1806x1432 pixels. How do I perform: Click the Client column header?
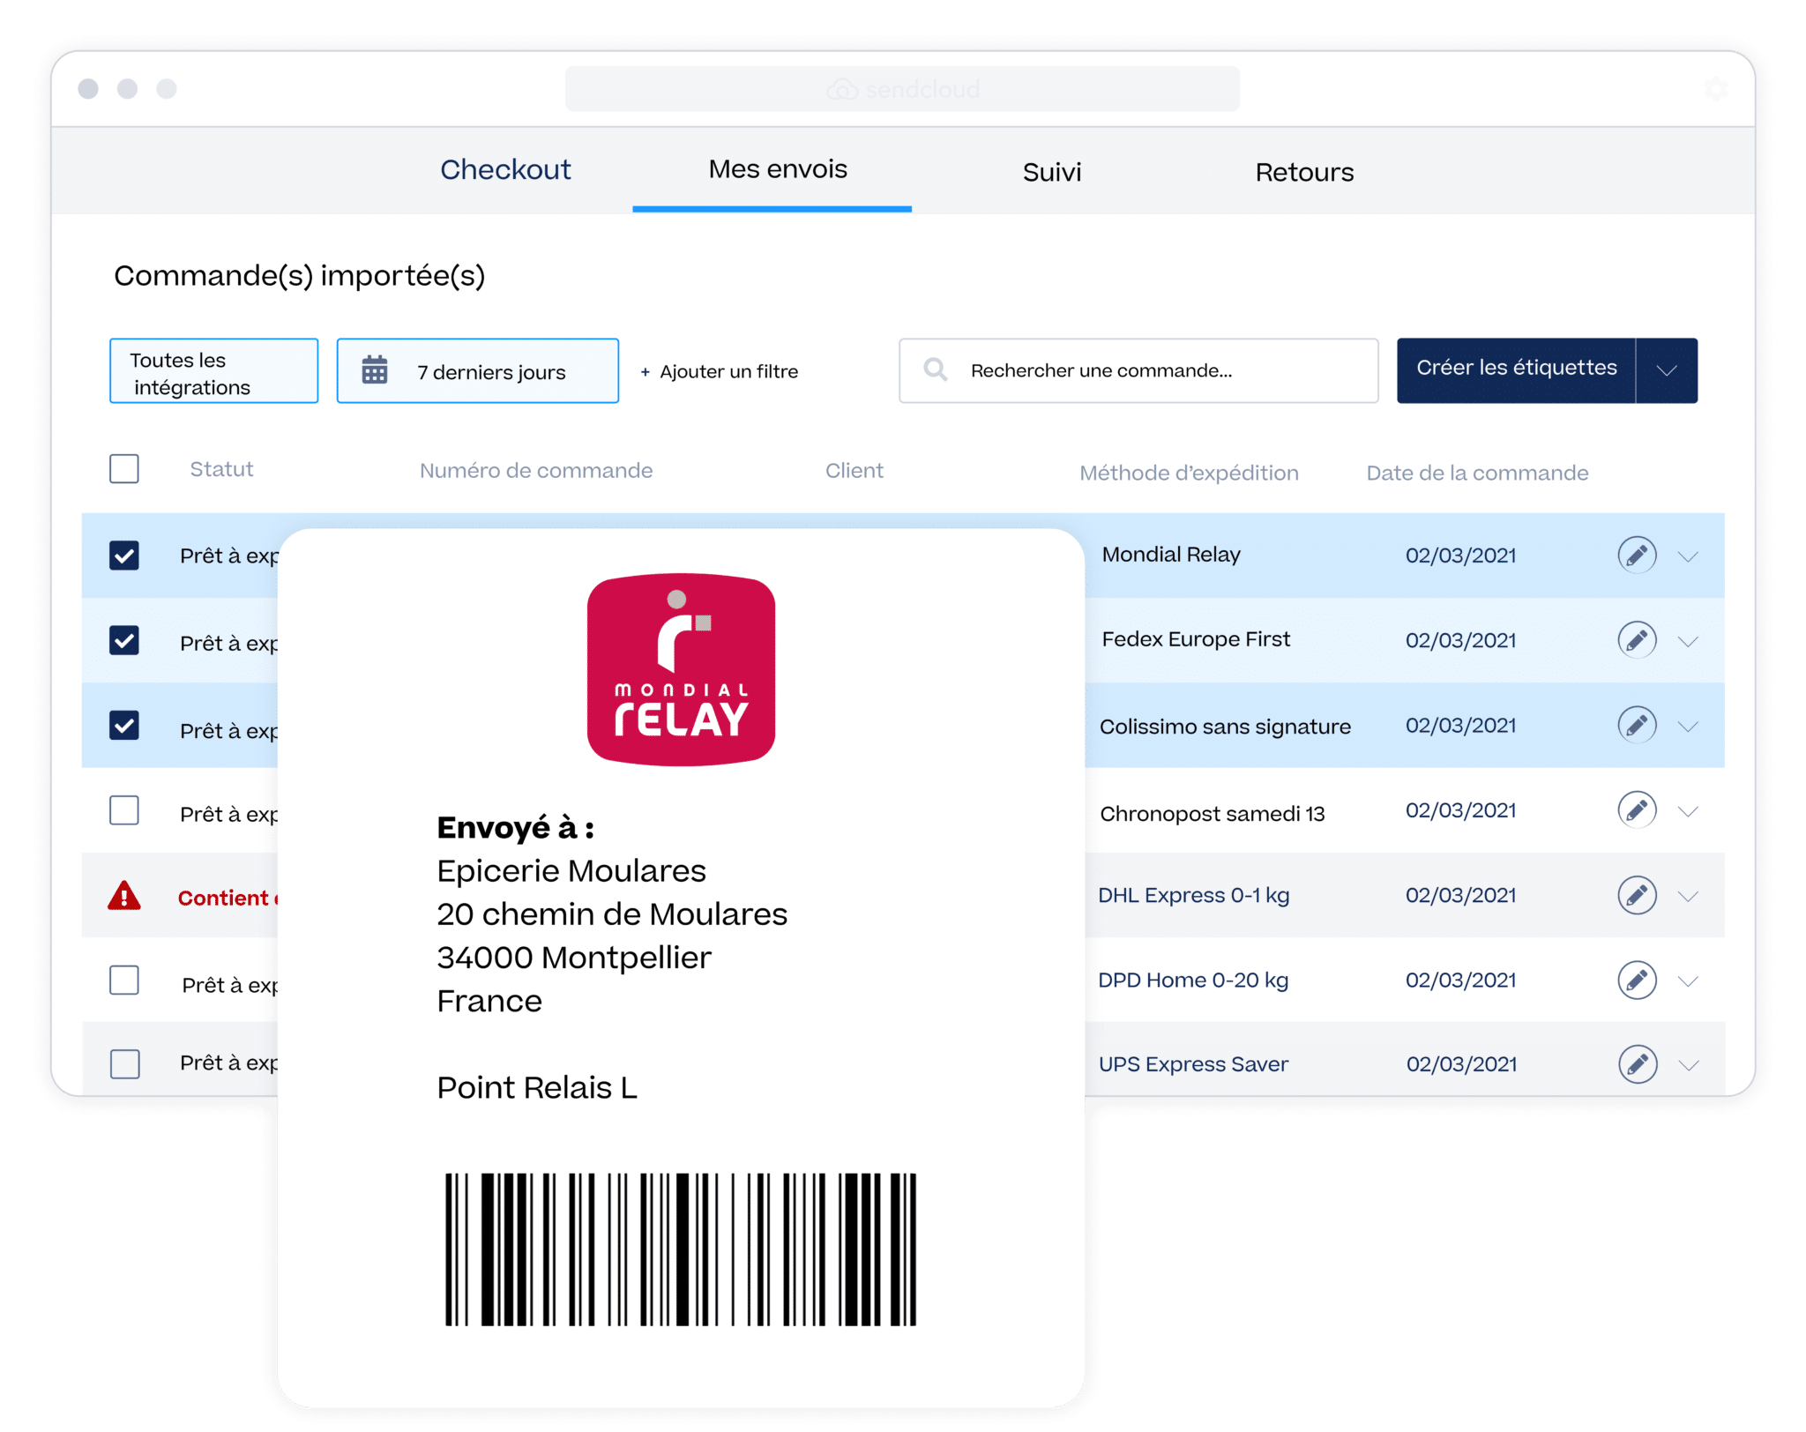854,471
